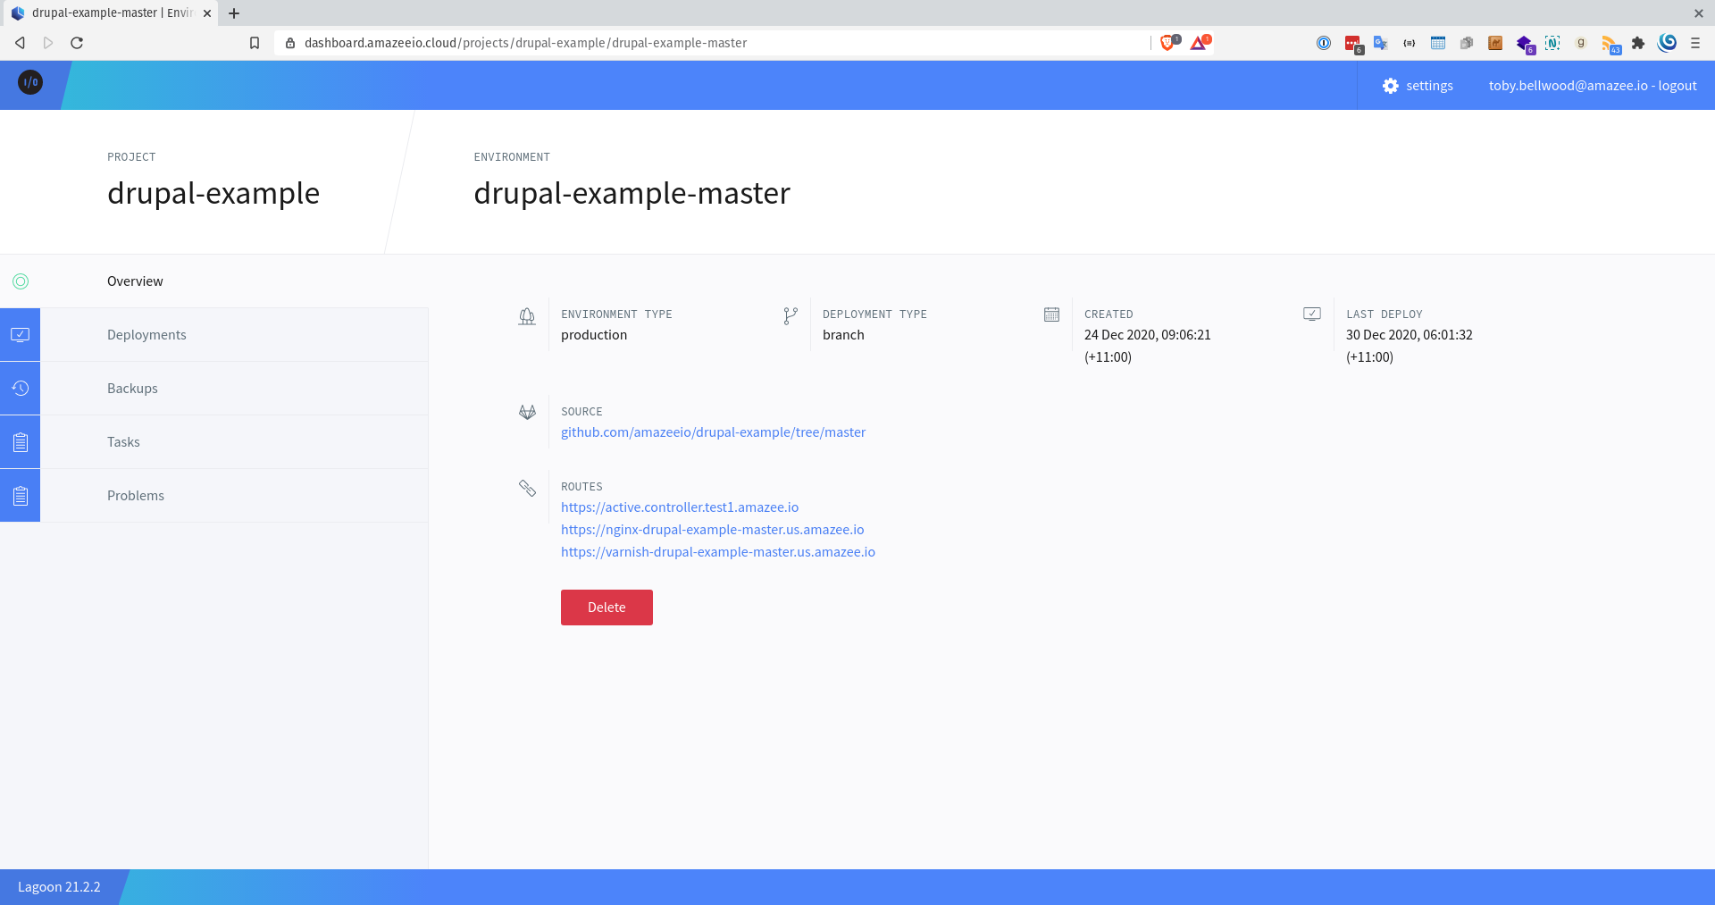Click the teal N extension icon
The width and height of the screenshot is (1715, 905).
pyautogui.click(x=1552, y=43)
